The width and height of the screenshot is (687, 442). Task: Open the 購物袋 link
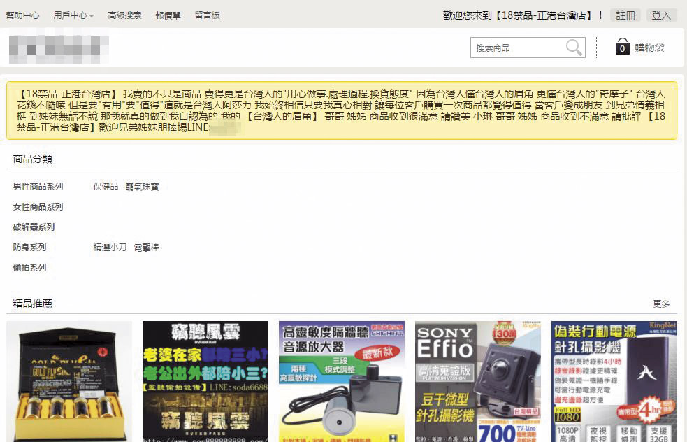pyautogui.click(x=649, y=48)
